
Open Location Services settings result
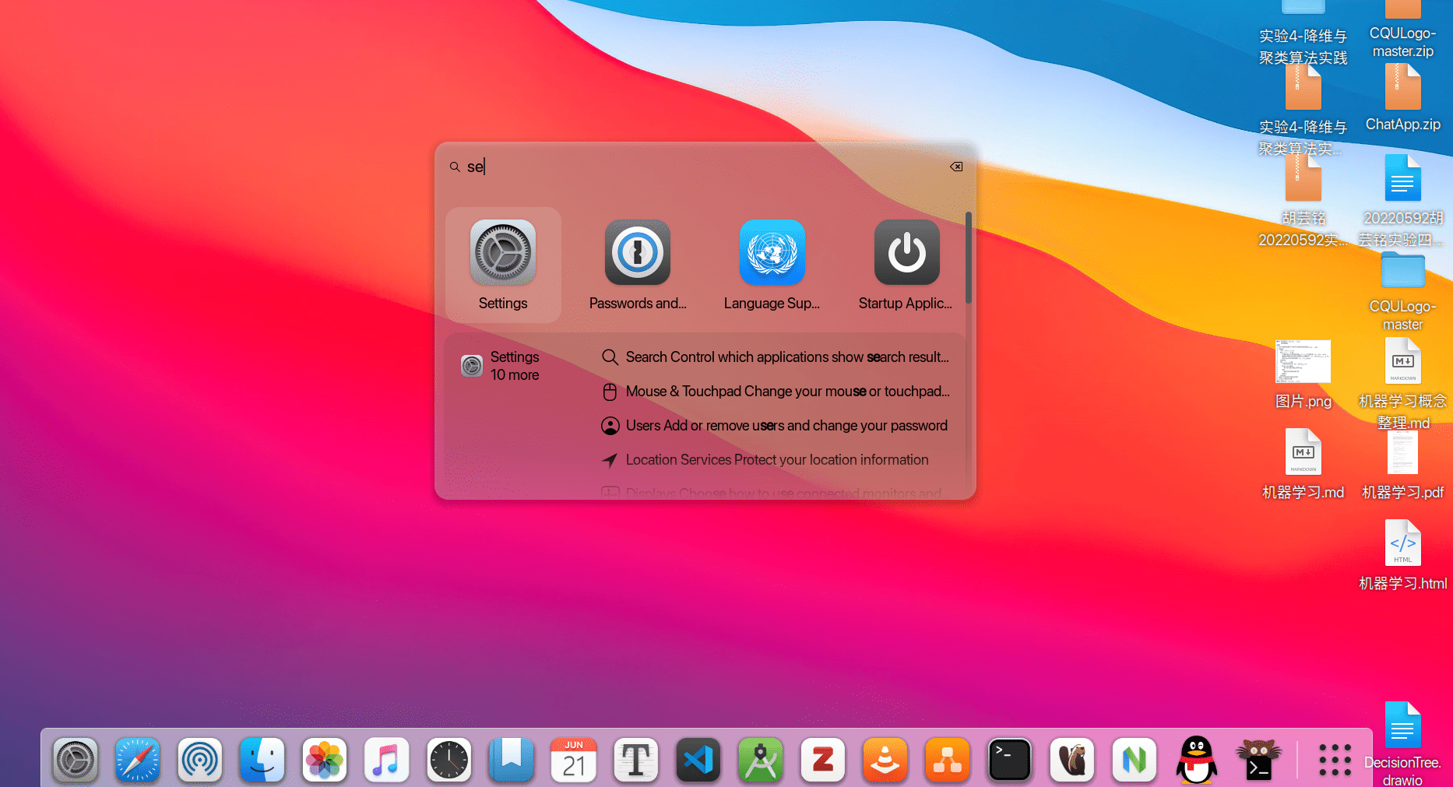click(x=775, y=460)
